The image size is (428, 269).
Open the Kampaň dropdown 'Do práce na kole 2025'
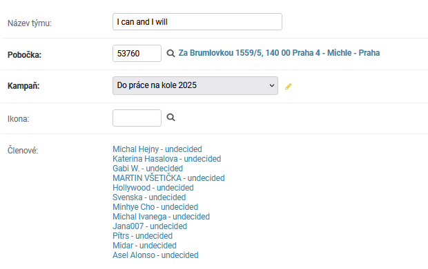pos(195,86)
